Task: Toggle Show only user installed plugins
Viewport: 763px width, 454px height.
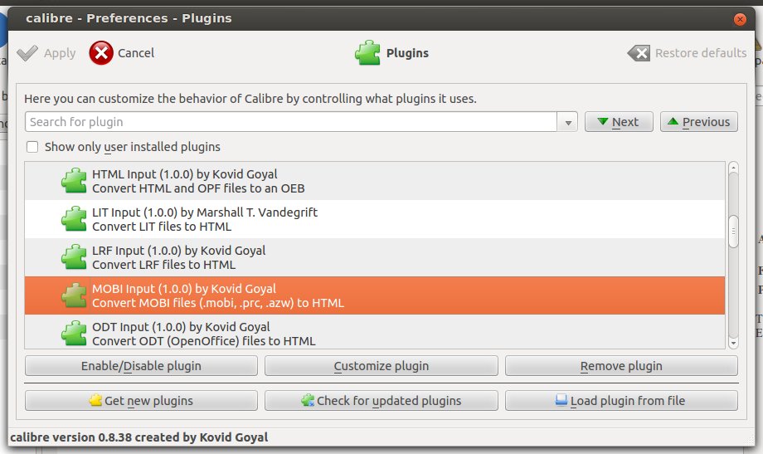Action: coord(32,147)
